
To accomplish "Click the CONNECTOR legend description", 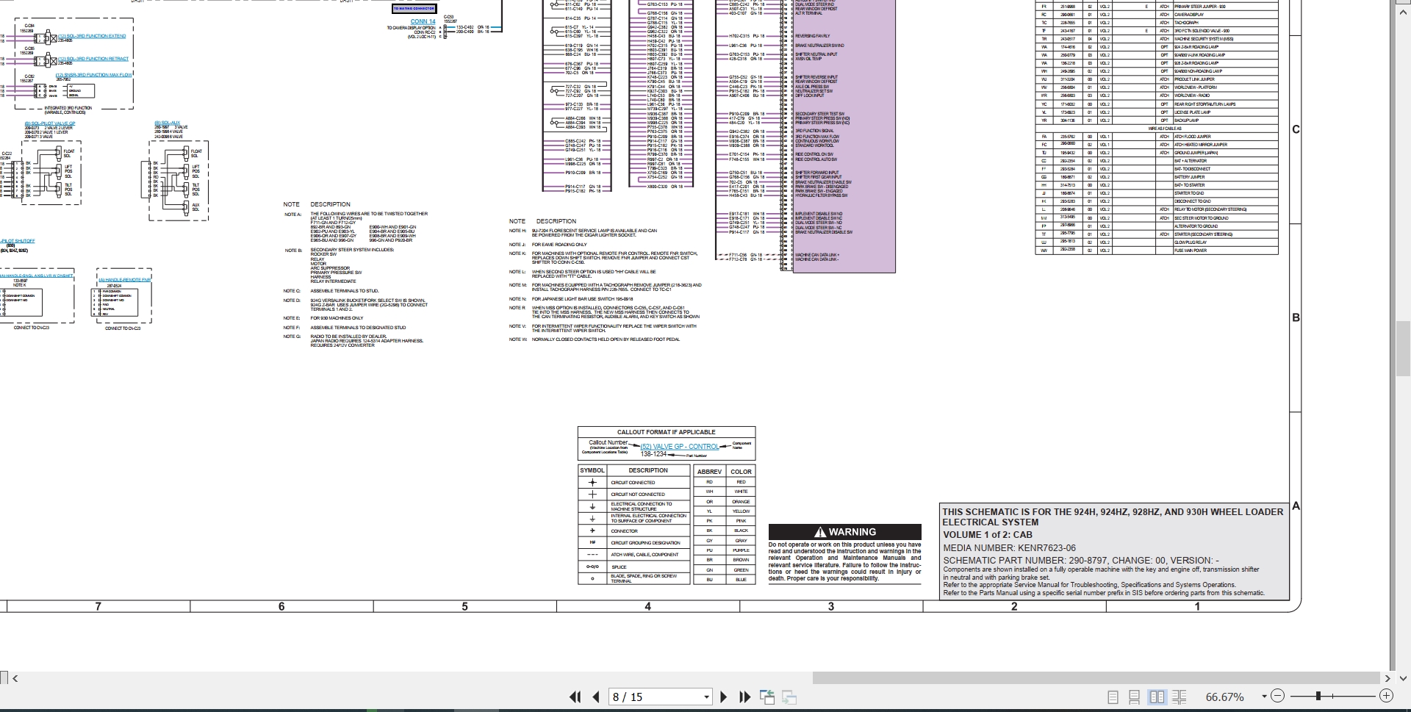I will [625, 531].
